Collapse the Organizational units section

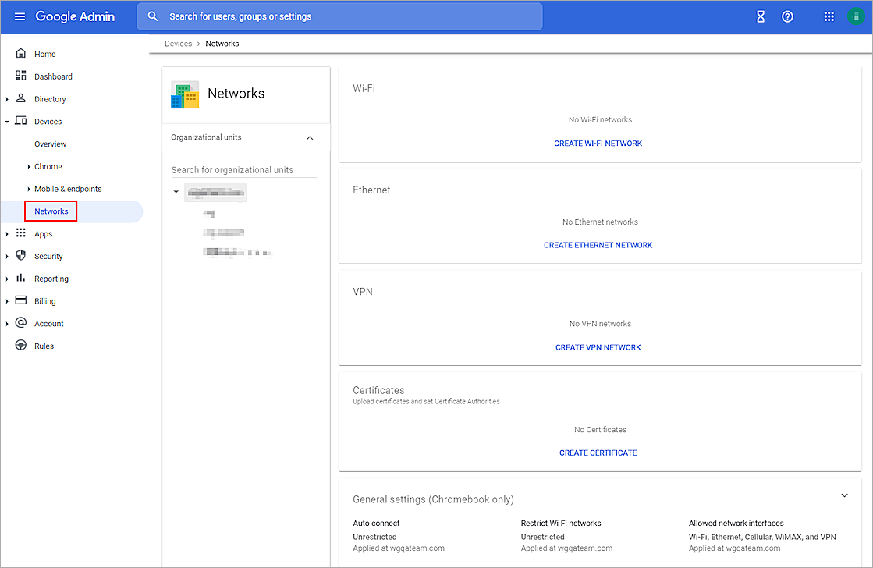click(310, 137)
